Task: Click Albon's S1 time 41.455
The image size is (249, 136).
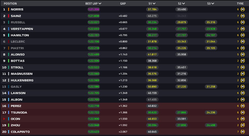Action: click(152, 100)
